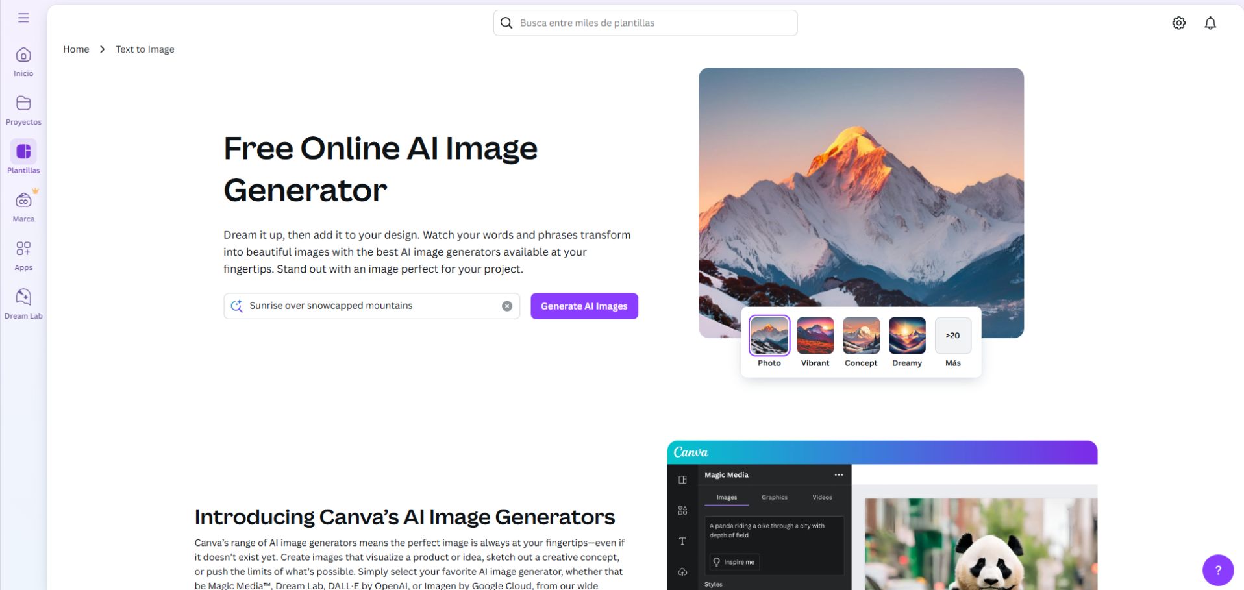Viewport: 1244px width, 590px height.
Task: Select the Dreamy style thumbnail
Action: coord(907,336)
